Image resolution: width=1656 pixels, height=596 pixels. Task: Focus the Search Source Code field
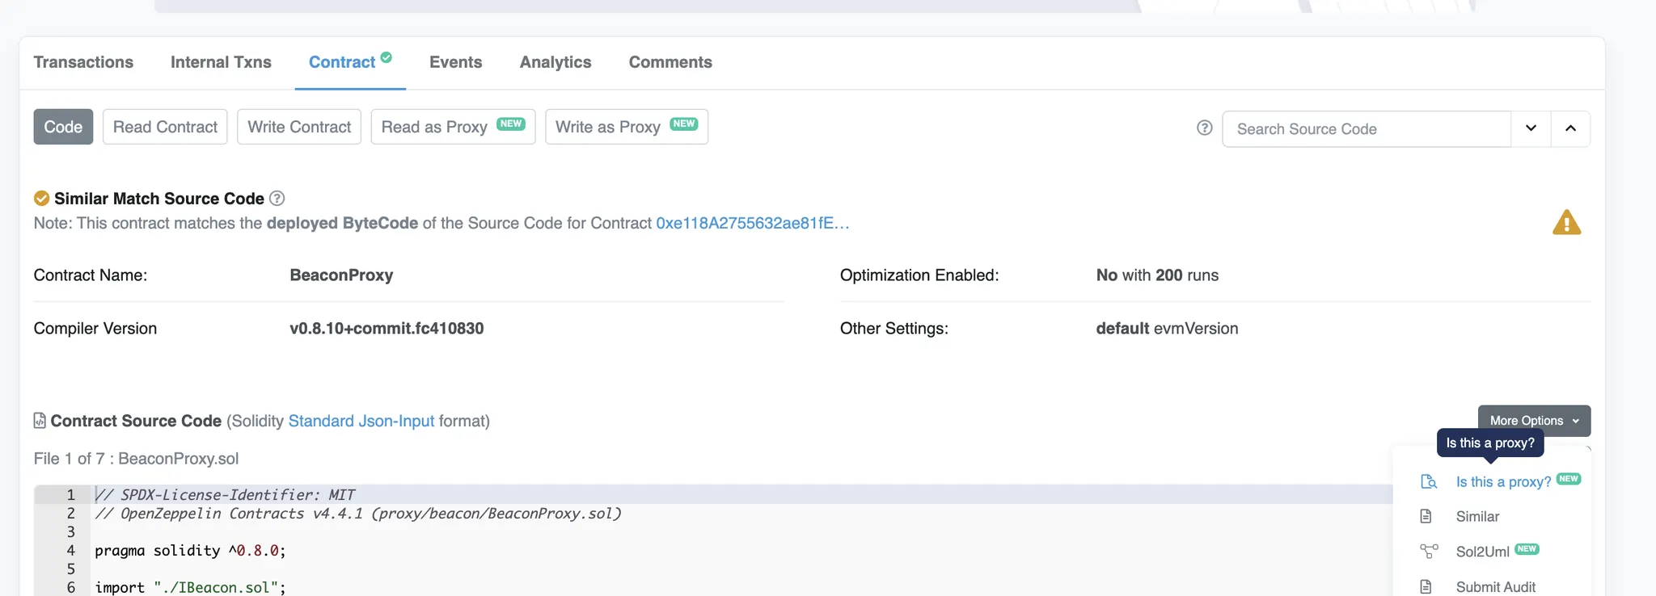pos(1366,129)
